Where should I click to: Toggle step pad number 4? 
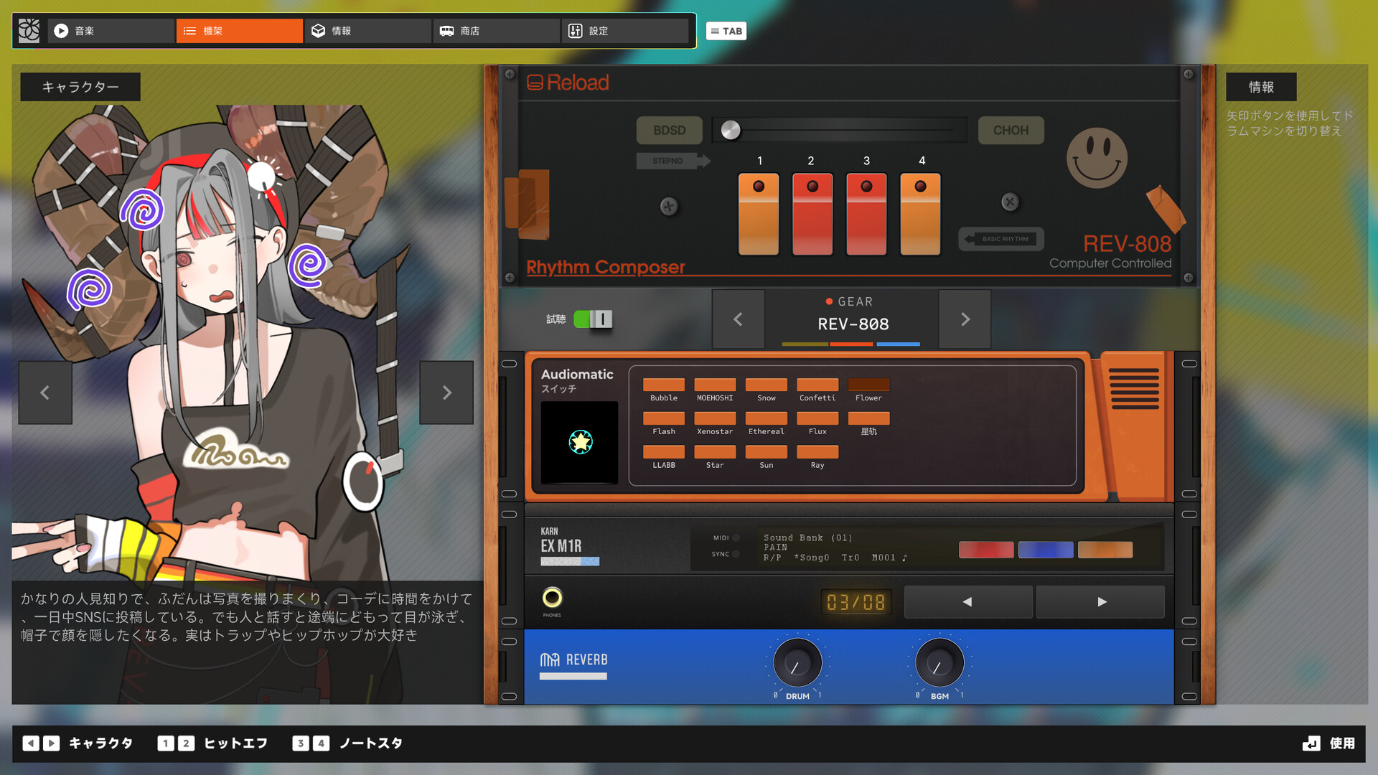point(920,214)
